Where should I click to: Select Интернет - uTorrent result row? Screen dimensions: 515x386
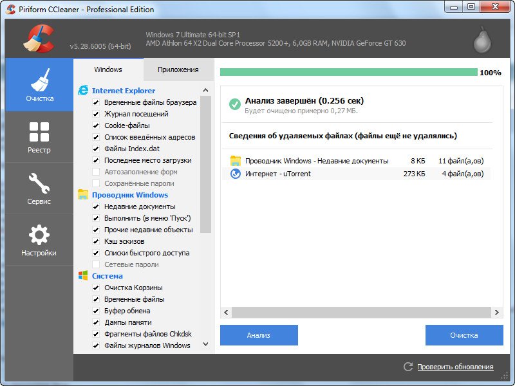(x=357, y=174)
